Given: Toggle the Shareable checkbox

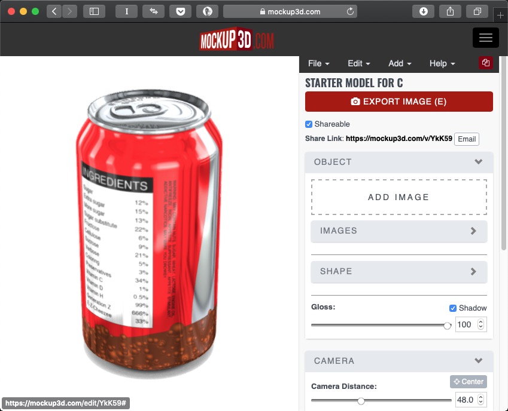Looking at the screenshot, I should pos(309,124).
